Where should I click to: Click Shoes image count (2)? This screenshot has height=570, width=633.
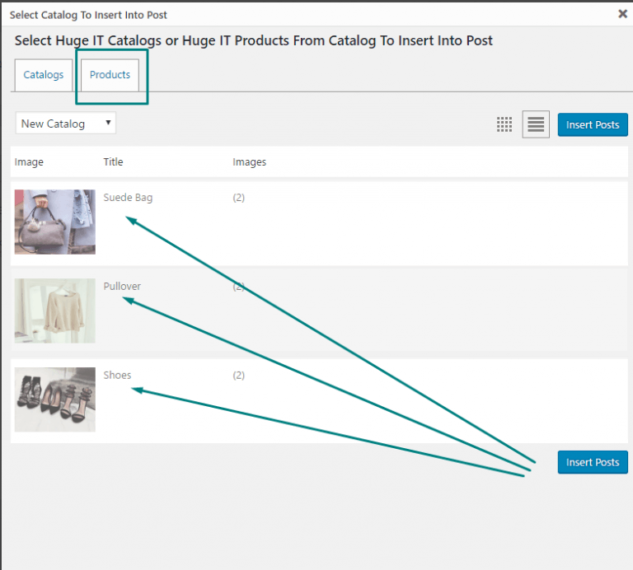tap(238, 375)
